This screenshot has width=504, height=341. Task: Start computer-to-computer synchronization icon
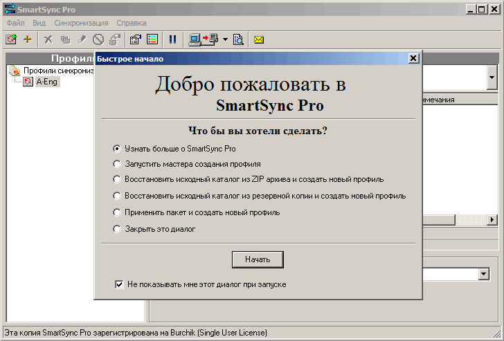(x=204, y=39)
